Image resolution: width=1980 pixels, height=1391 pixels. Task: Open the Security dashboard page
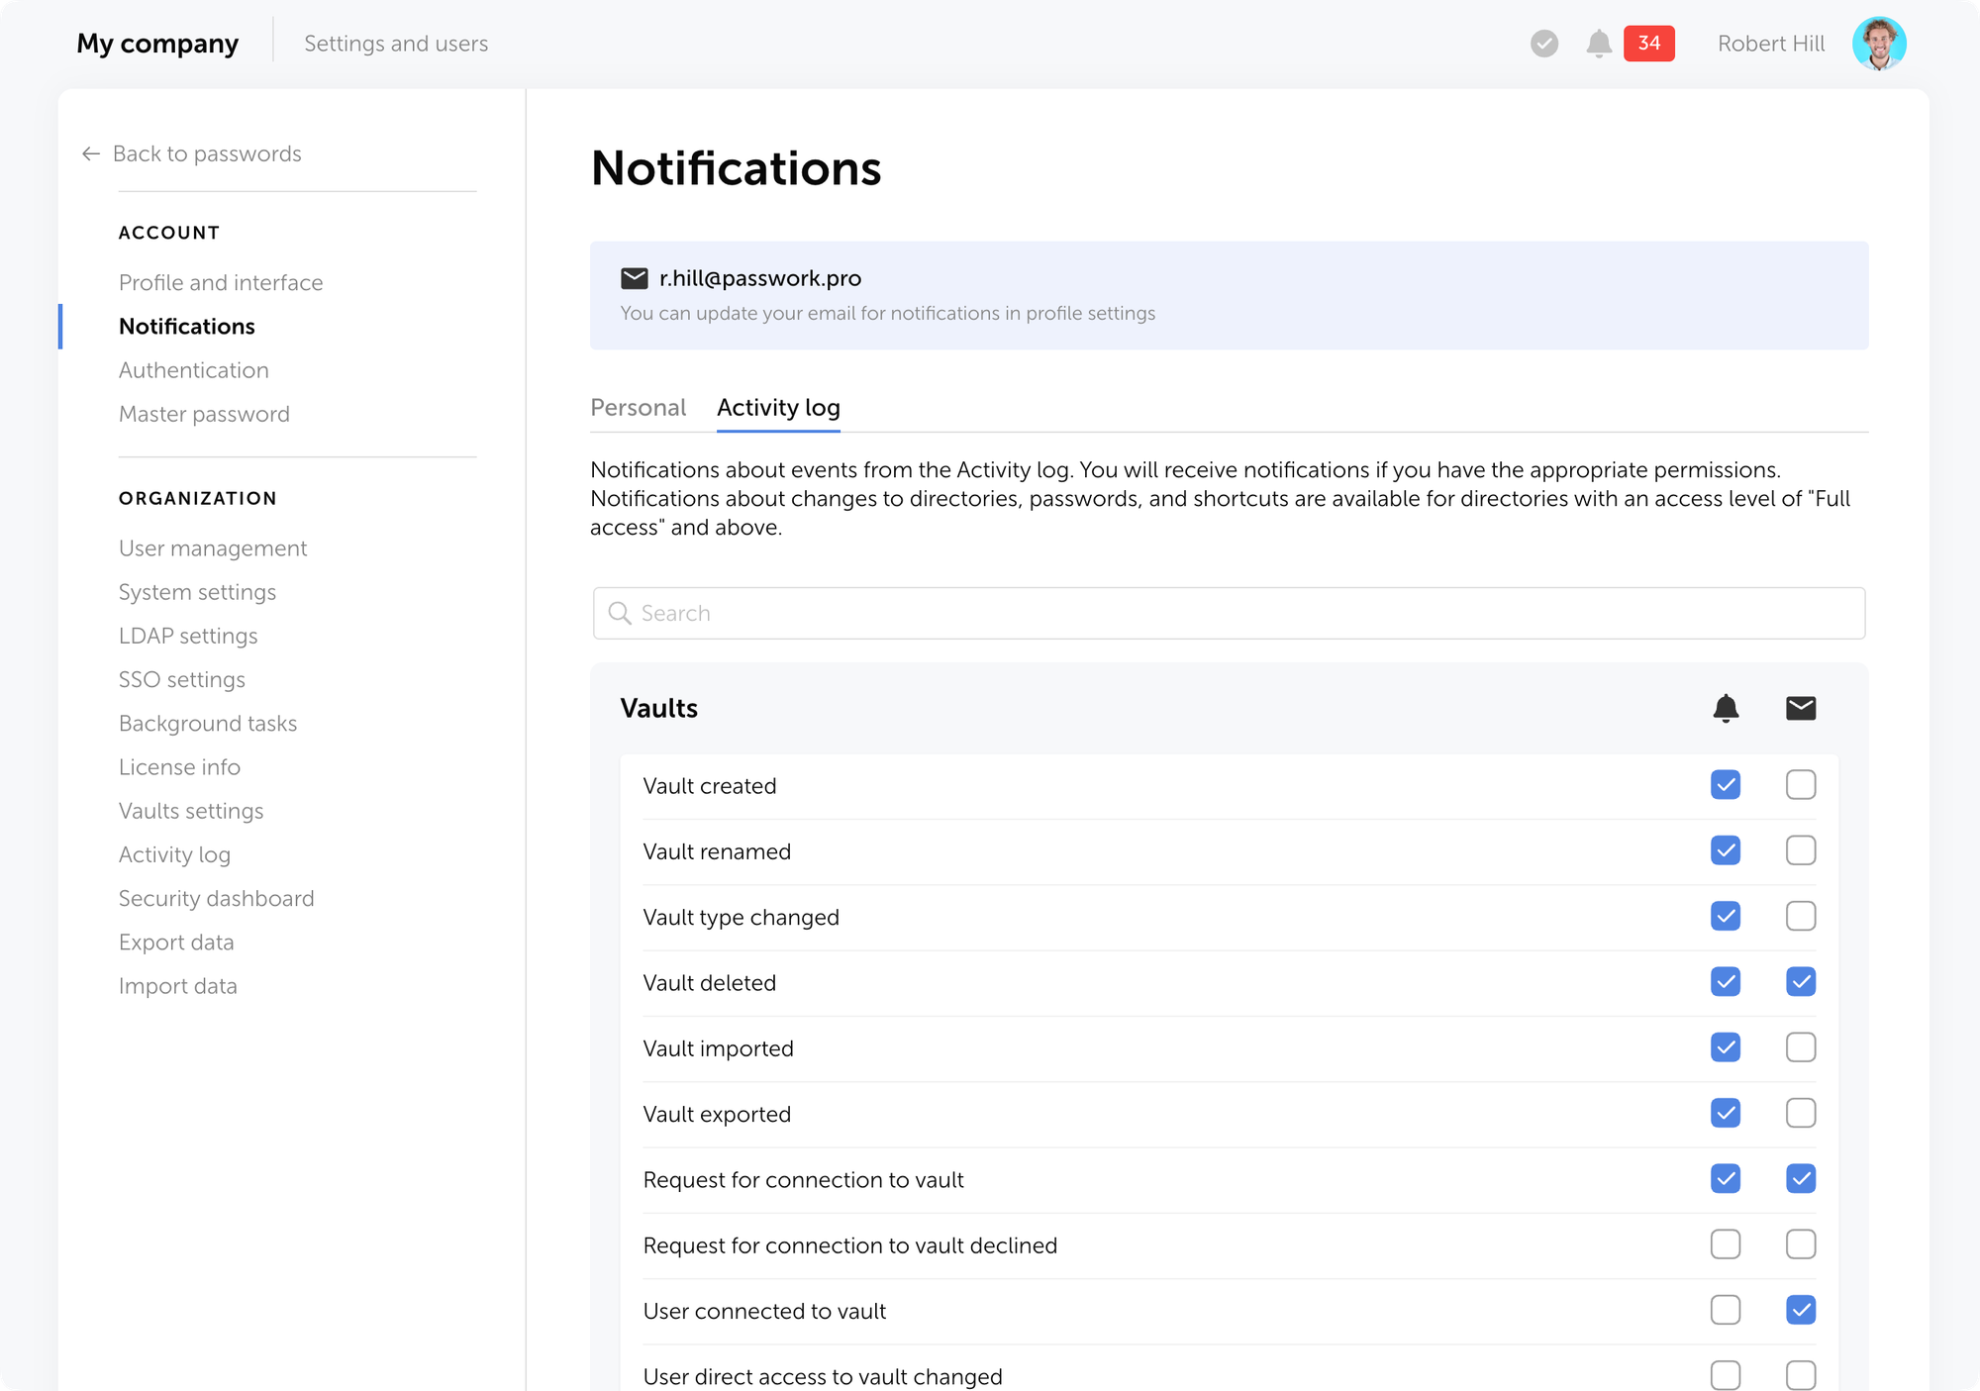click(x=217, y=899)
